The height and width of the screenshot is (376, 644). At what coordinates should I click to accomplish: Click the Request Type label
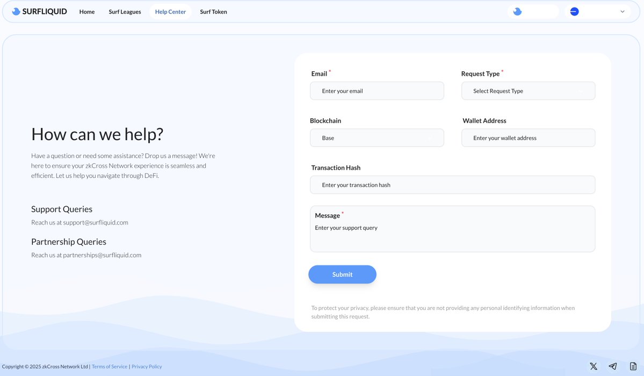pyautogui.click(x=481, y=74)
